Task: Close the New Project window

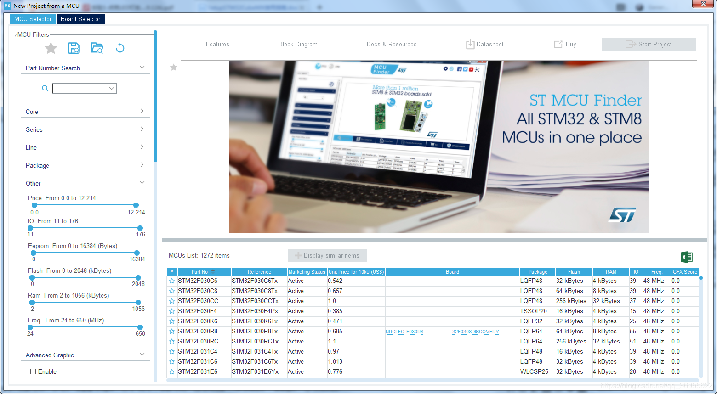Action: pyautogui.click(x=703, y=4)
